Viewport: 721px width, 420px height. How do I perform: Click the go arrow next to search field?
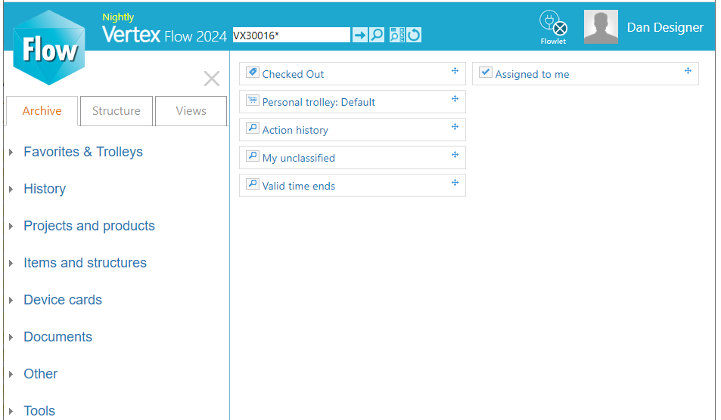coord(359,35)
